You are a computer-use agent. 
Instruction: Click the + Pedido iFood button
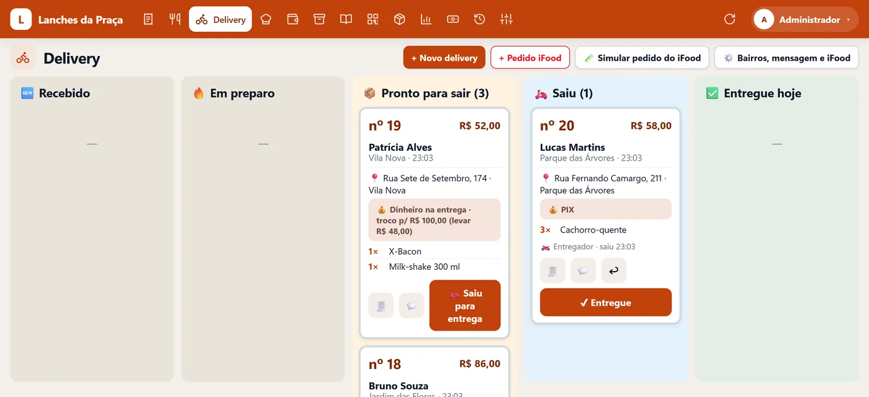(530, 58)
